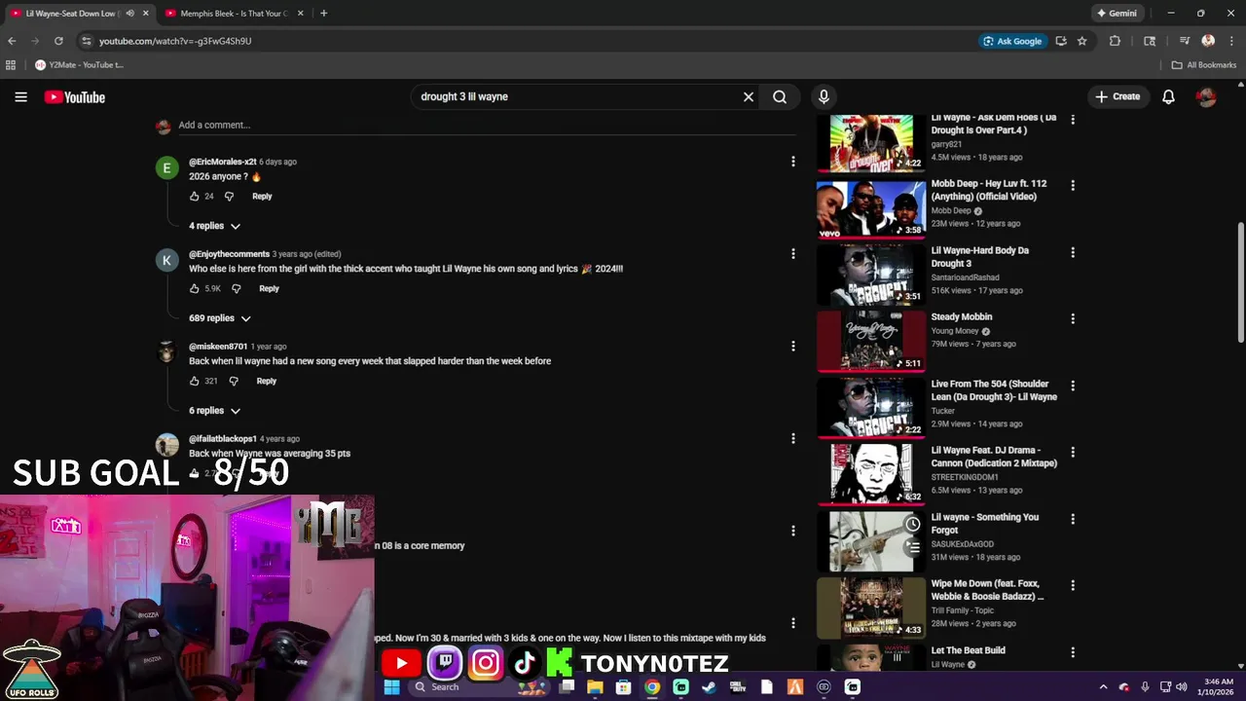The width and height of the screenshot is (1246, 701).
Task: Click Watch Later on 'Something You Forgot' thumbnail
Action: point(912,524)
